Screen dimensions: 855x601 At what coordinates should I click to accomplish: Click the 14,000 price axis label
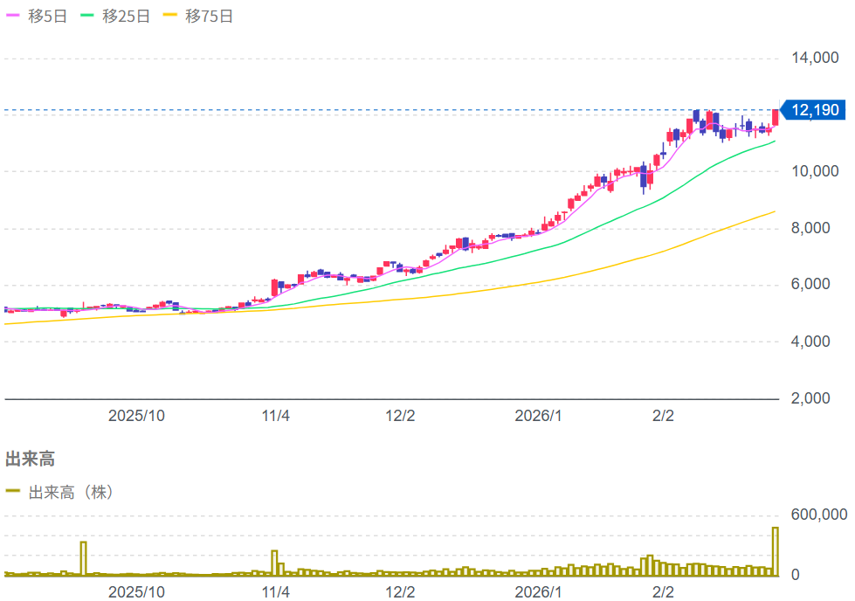pos(814,59)
